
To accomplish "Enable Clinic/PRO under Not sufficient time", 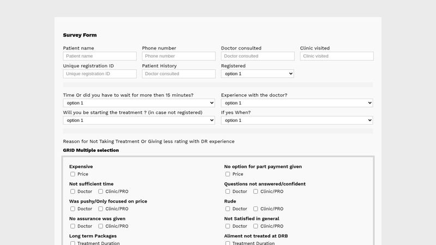I will (x=101, y=192).
